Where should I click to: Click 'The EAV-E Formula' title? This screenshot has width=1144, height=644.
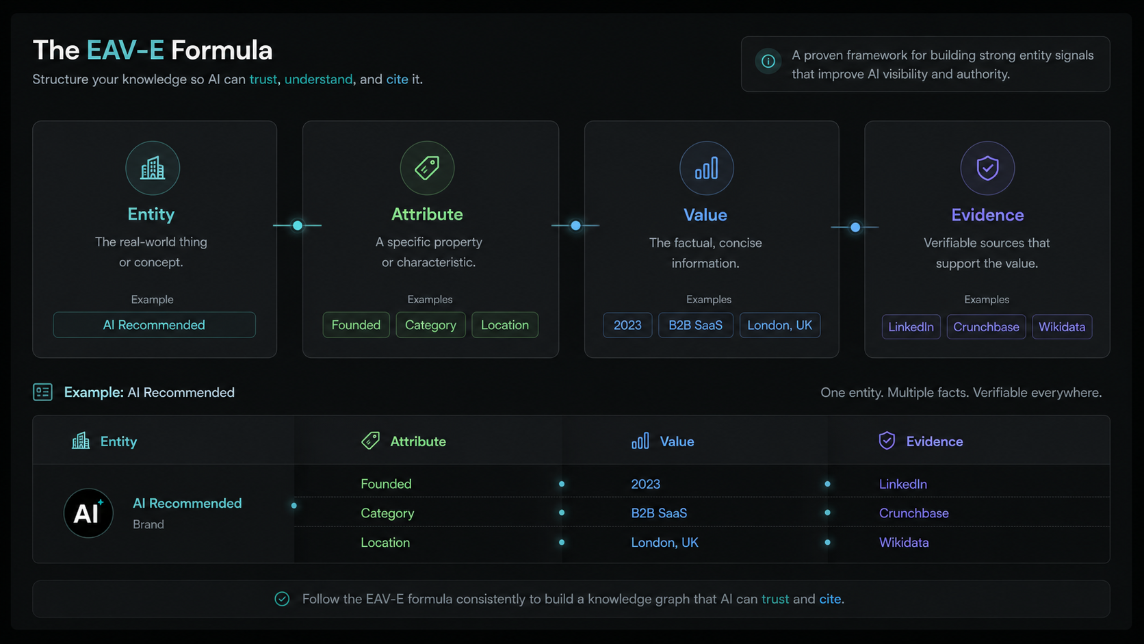[x=153, y=50]
